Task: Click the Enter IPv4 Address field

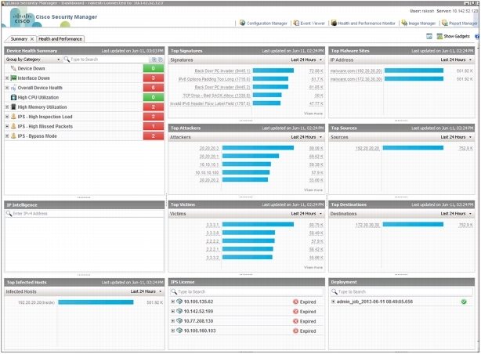Action: pyautogui.click(x=85, y=214)
